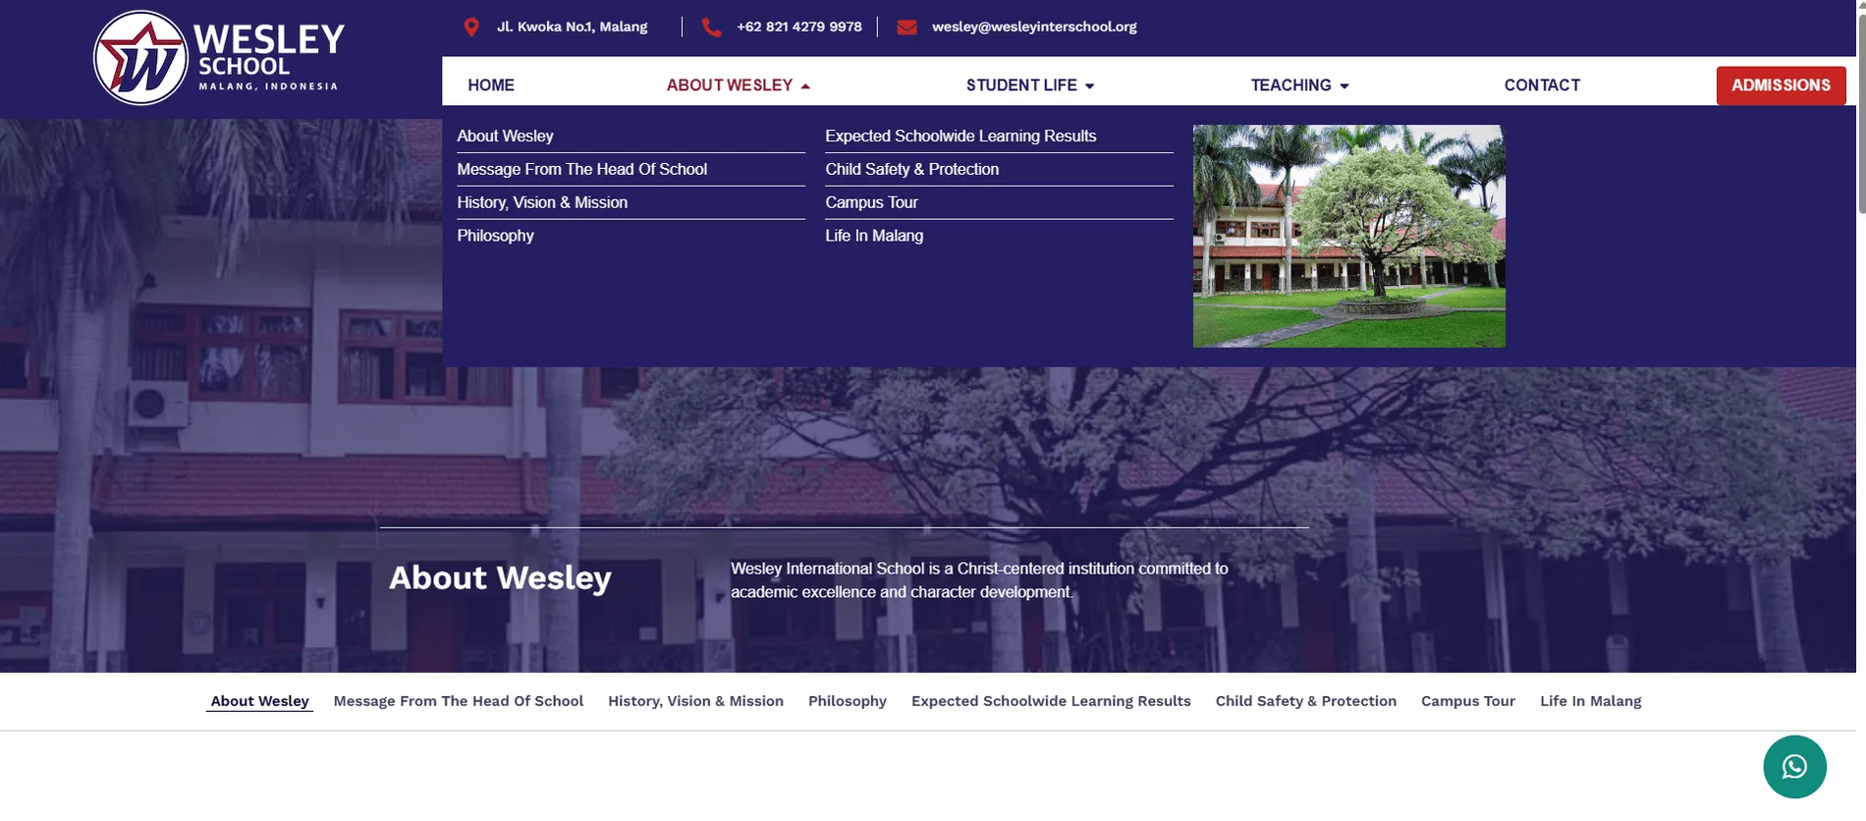This screenshot has height=821, width=1866.
Task: Click the Christ-centered institution description text
Action: point(979,580)
